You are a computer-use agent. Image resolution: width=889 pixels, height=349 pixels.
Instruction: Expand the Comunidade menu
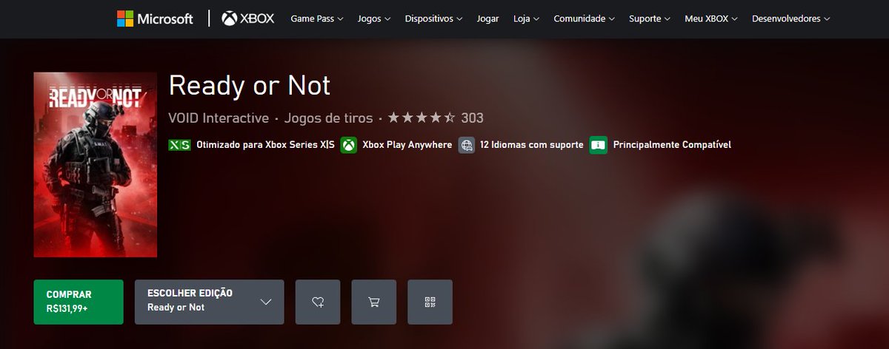[x=585, y=18]
